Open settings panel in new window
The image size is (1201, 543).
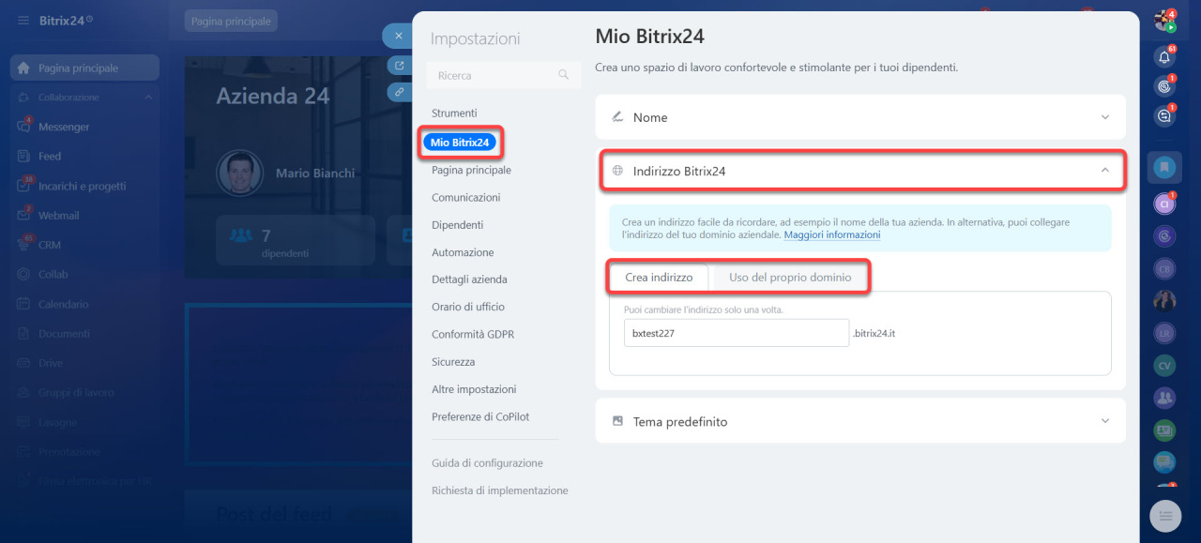pos(400,66)
